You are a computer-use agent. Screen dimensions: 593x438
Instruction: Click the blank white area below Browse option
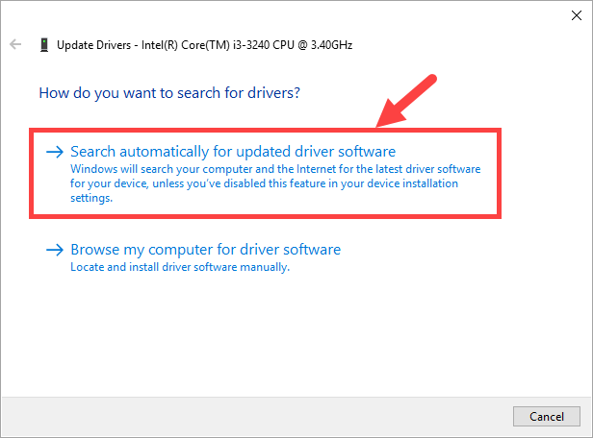289,336
